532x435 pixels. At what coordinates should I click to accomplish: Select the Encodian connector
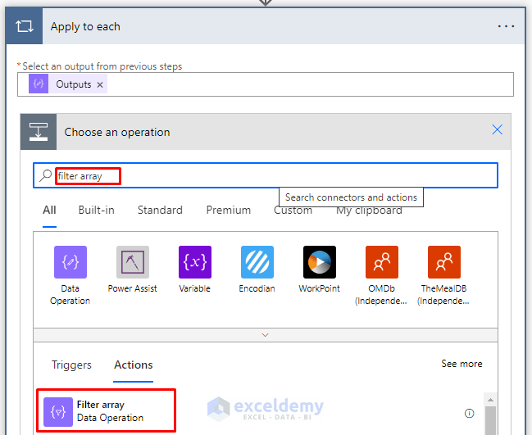[257, 270]
